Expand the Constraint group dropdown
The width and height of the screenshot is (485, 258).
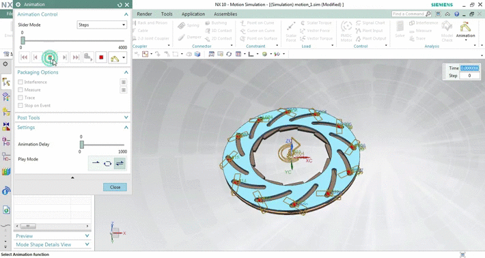277,46
